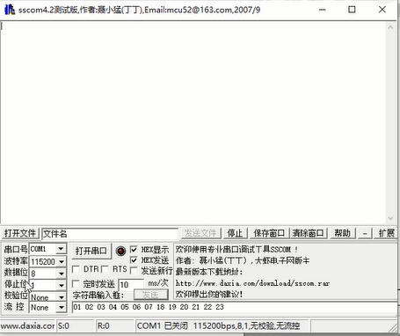Click the www.daxia.com status bar text

28,325
